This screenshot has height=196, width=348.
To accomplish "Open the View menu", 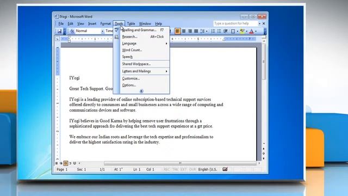I will tap(80, 23).
